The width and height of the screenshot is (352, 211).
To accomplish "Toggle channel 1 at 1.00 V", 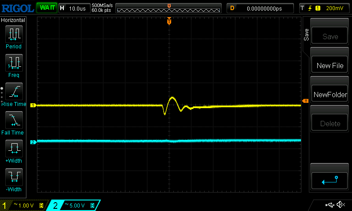I will pyautogui.click(x=24, y=205).
